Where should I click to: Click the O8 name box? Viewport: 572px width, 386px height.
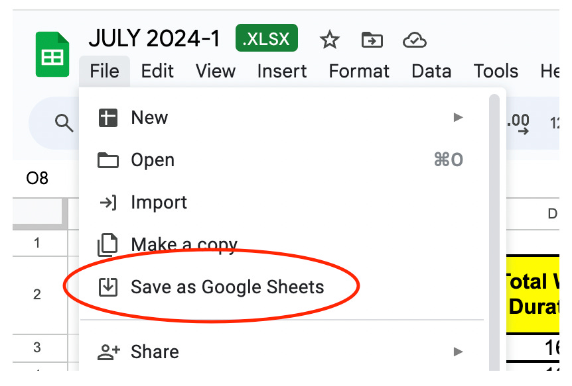[36, 177]
